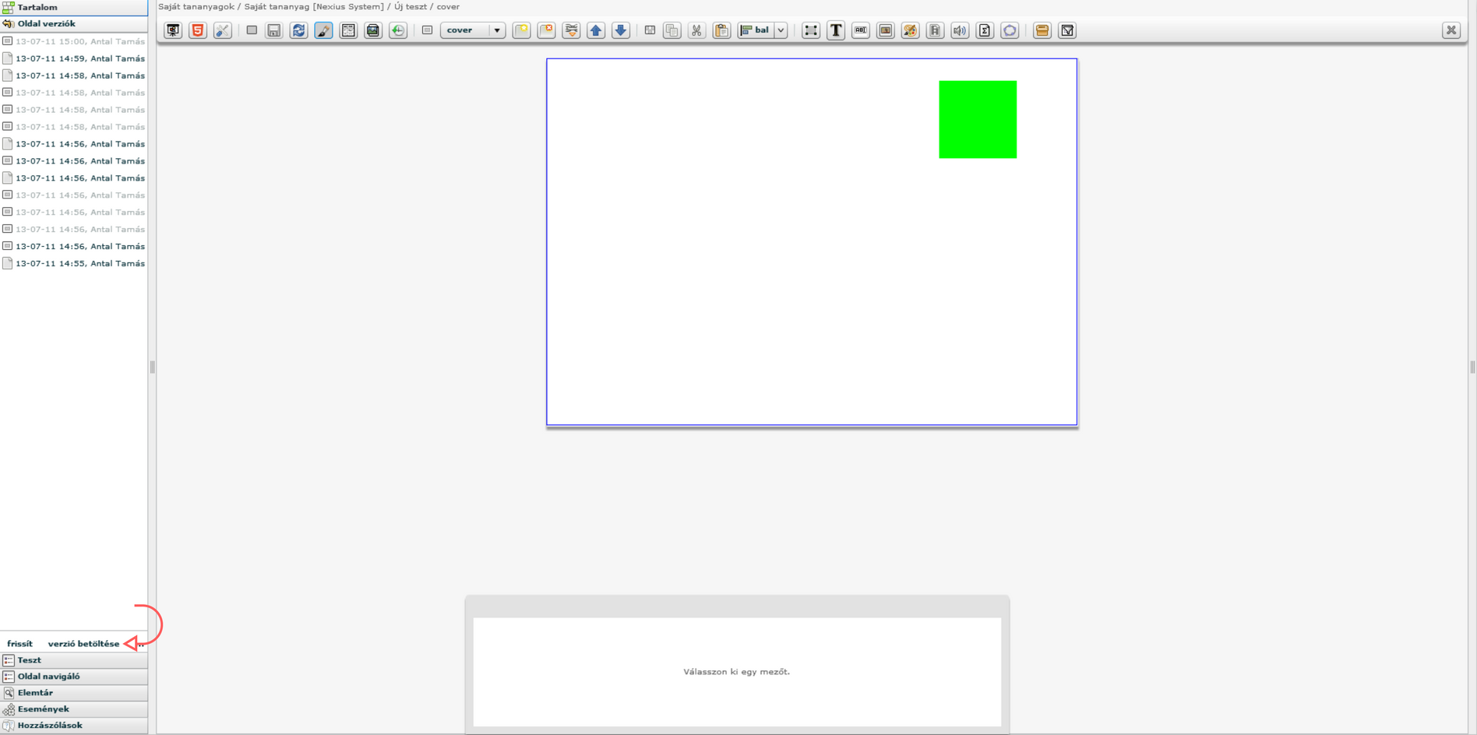The image size is (1477, 735).
Task: Click the scissors cut icon
Action: (x=696, y=30)
